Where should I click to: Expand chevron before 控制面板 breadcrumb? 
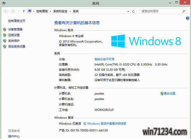(34, 11)
